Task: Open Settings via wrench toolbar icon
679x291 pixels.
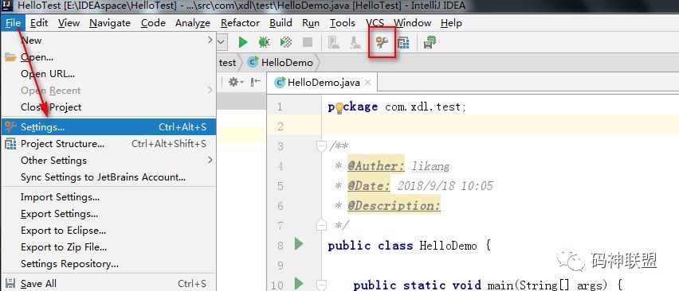Action: click(x=382, y=42)
